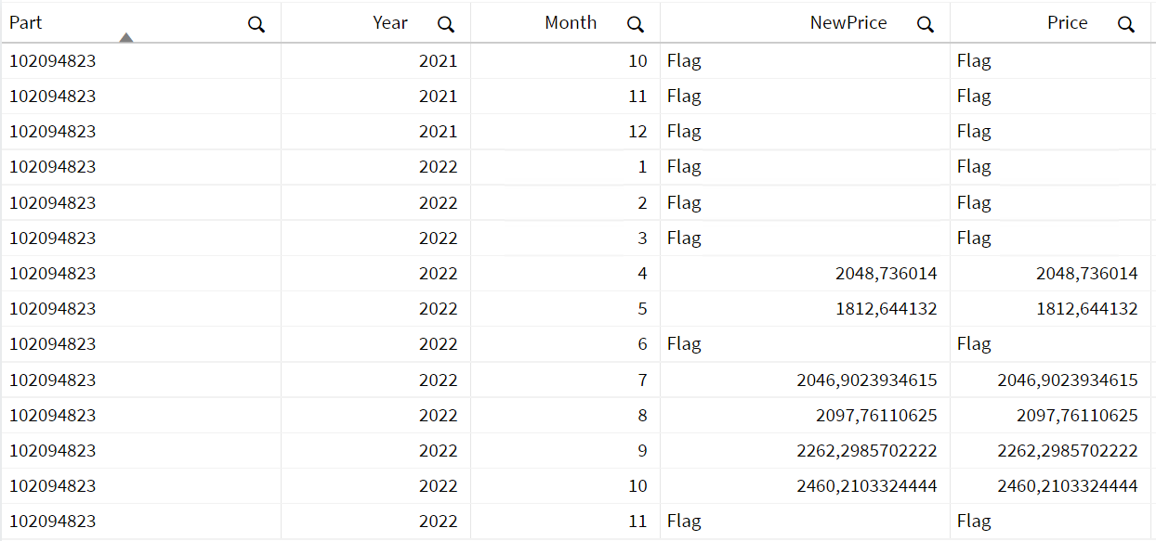Image resolution: width=1156 pixels, height=541 pixels.
Task: Toggle the ascending sort arrow under Part
Action: (x=126, y=37)
